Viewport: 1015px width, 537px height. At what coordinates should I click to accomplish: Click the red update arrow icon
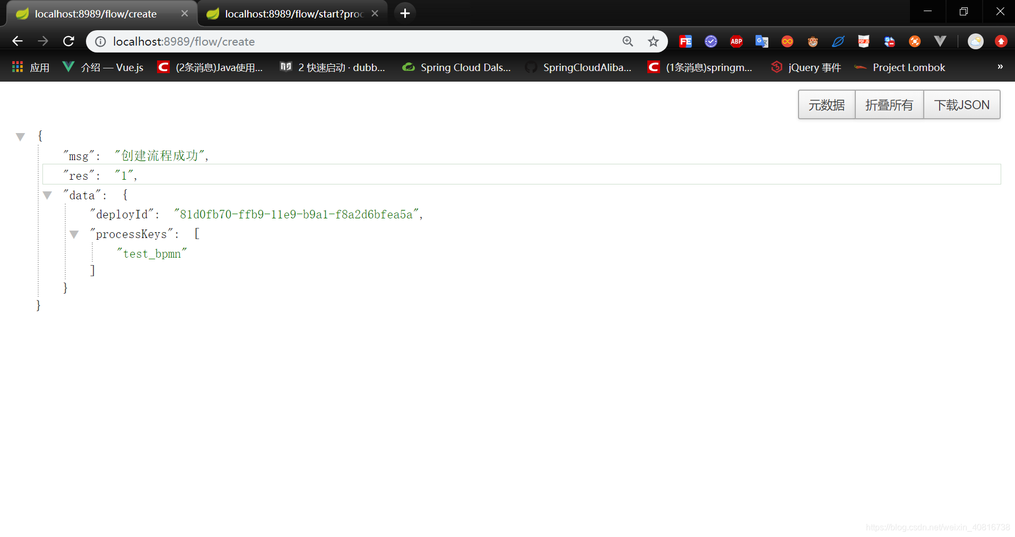(x=1001, y=41)
